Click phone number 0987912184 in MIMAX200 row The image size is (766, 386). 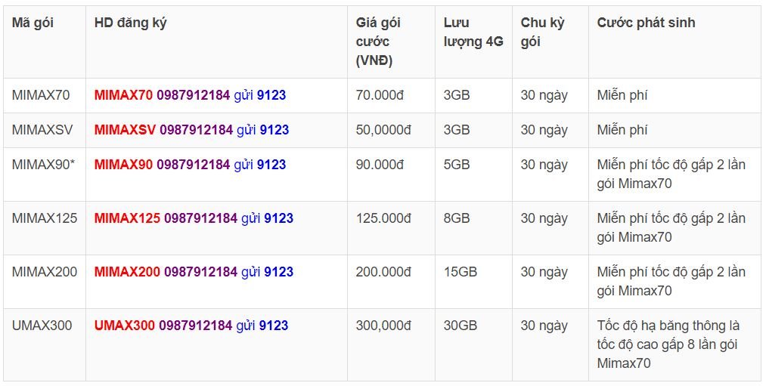pyautogui.click(x=201, y=272)
